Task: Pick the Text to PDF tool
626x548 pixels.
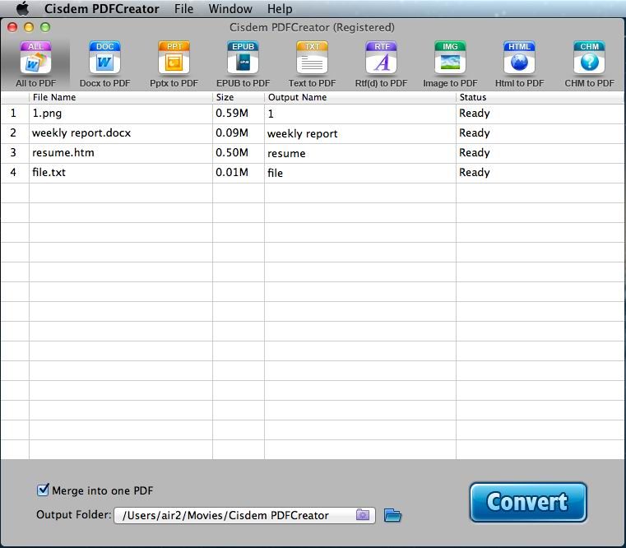Action: click(x=312, y=64)
